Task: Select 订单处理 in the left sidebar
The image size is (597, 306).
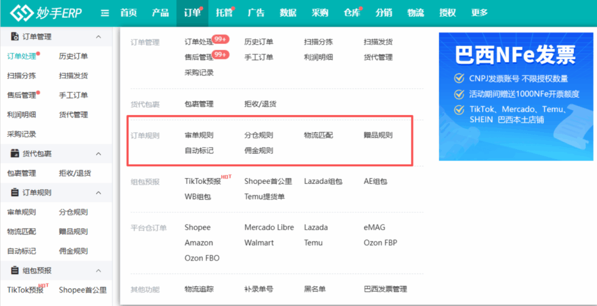Action: tap(22, 56)
